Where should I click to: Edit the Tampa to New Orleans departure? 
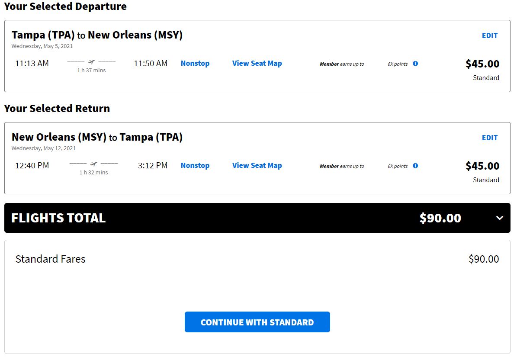click(x=490, y=35)
